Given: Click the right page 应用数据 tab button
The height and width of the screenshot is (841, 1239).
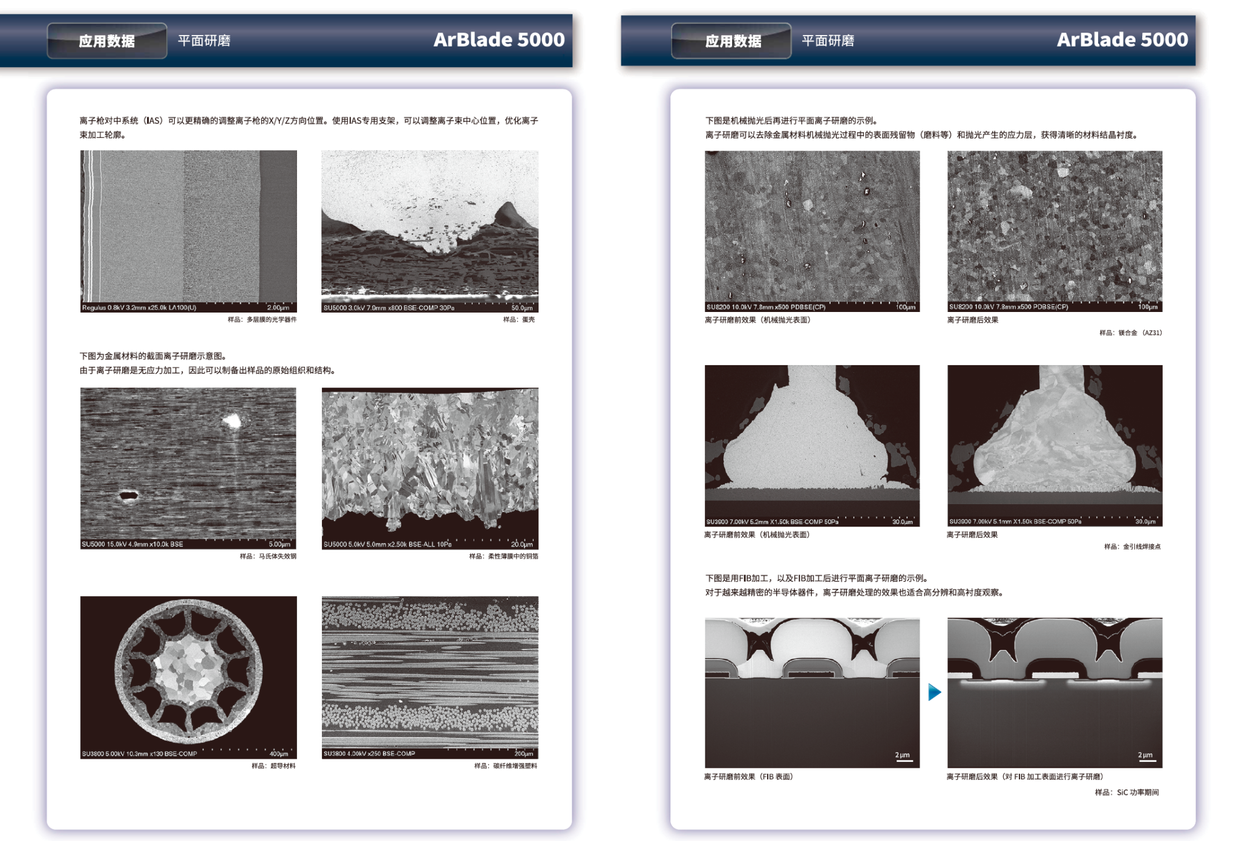Looking at the screenshot, I should (731, 41).
